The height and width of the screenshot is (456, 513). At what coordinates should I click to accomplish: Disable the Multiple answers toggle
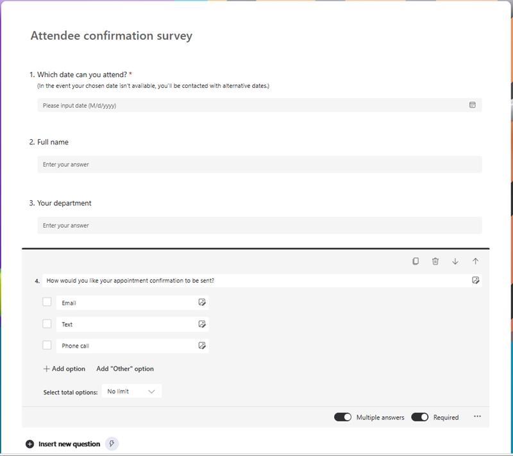point(342,417)
